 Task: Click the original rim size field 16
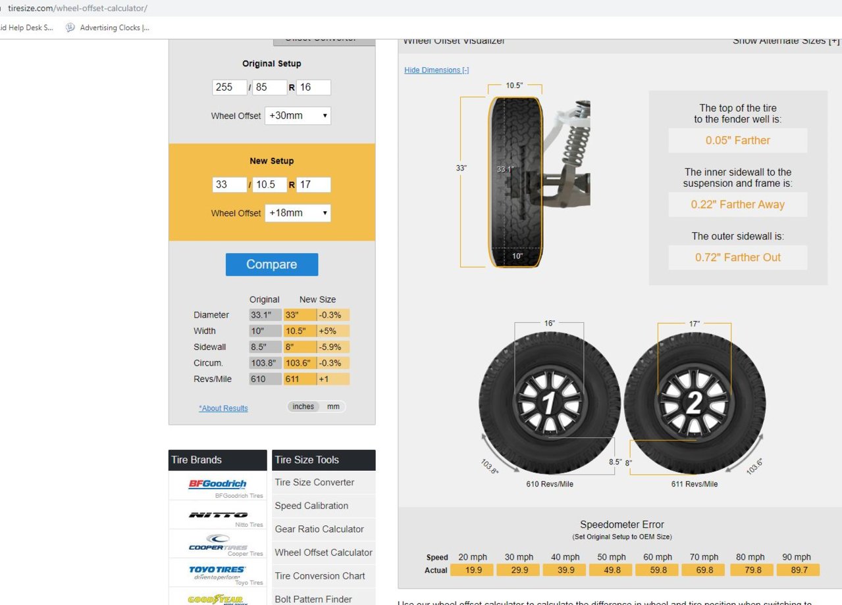pos(313,87)
